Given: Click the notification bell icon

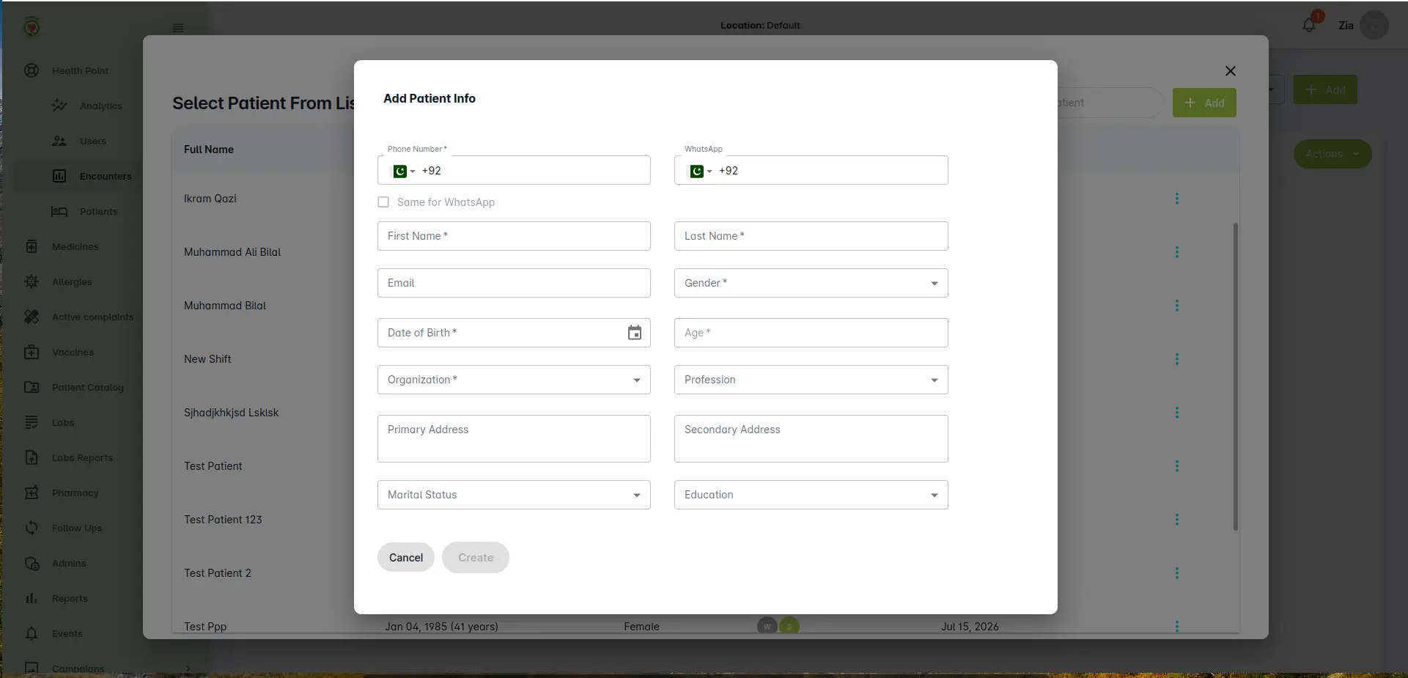Looking at the screenshot, I should (1309, 26).
